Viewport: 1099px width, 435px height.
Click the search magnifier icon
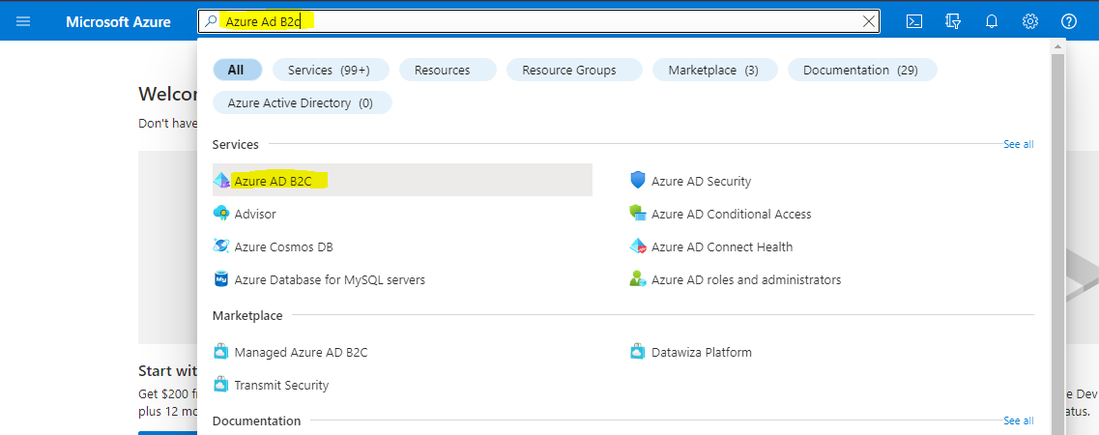point(211,21)
